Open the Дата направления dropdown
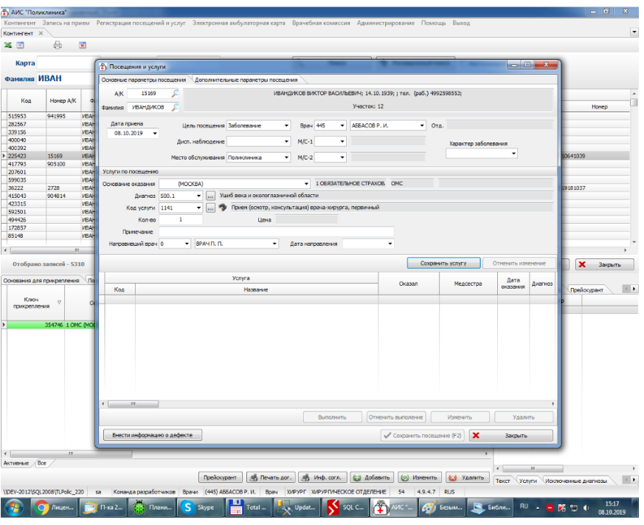The height and width of the screenshot is (525, 644). 389,244
